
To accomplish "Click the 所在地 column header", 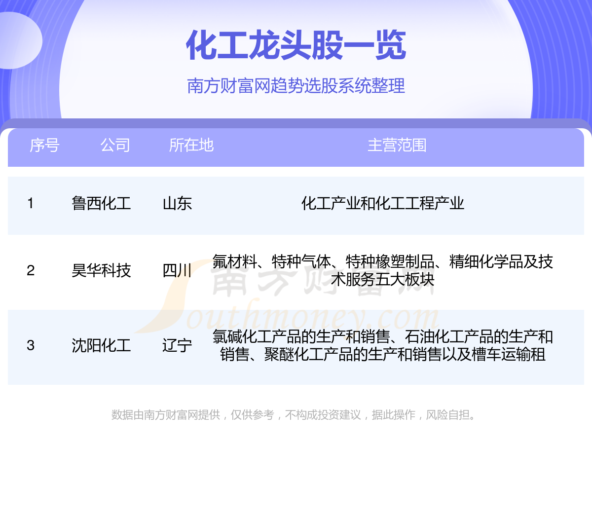I will coord(191,145).
